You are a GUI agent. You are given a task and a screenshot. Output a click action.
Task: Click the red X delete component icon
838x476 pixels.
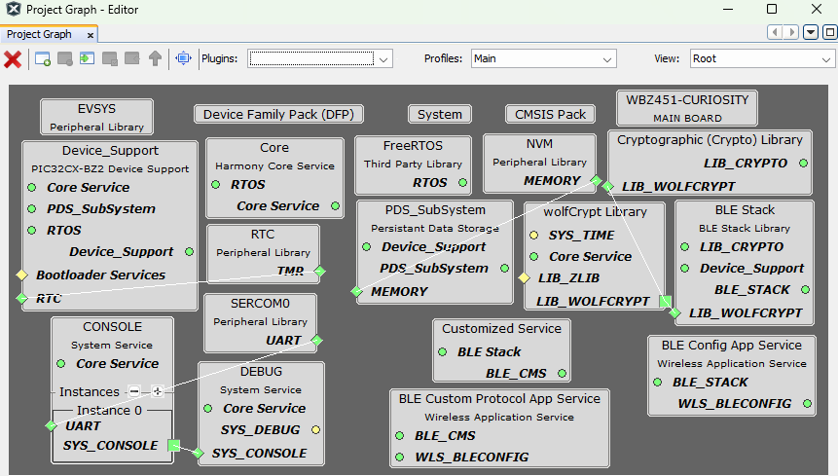(13, 58)
